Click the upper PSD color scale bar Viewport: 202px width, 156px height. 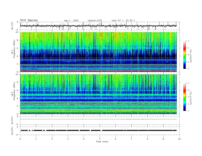tap(184, 55)
